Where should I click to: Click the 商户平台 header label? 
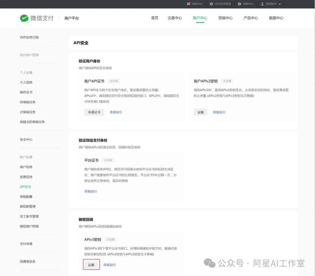coord(71,18)
